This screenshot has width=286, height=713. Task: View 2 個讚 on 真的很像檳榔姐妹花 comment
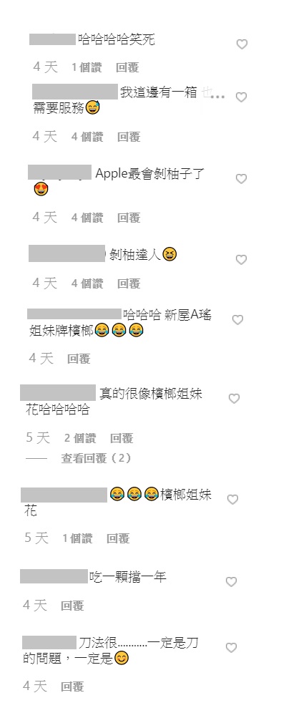coord(80,438)
